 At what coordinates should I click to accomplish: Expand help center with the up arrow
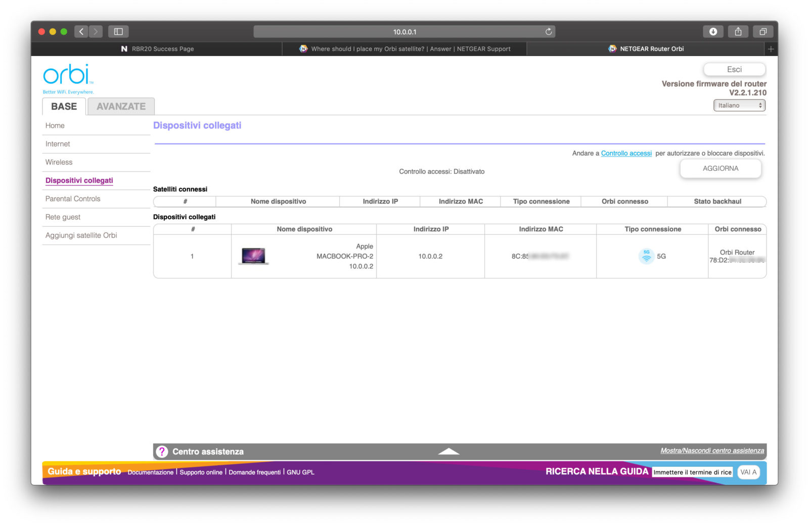pyautogui.click(x=448, y=452)
